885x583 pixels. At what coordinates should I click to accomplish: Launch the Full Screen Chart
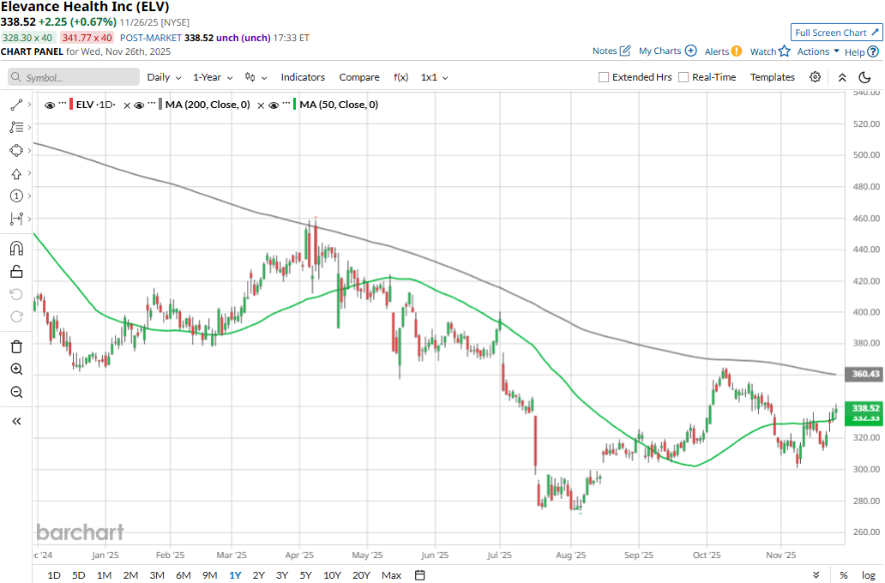836,33
